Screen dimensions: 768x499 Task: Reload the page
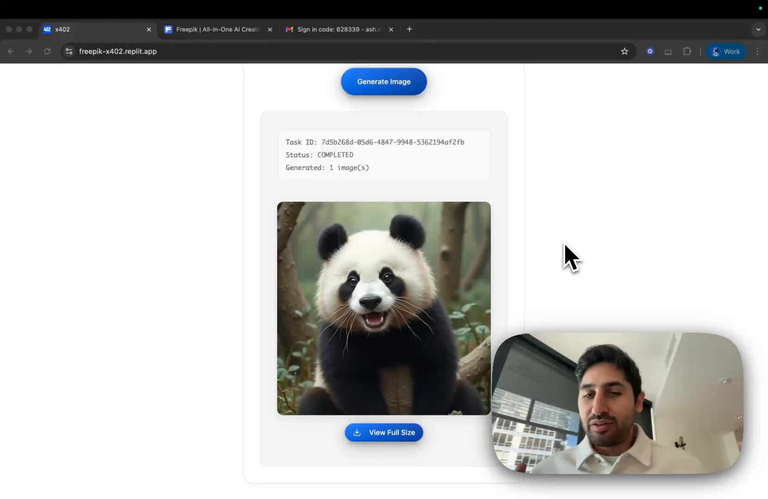(x=47, y=51)
